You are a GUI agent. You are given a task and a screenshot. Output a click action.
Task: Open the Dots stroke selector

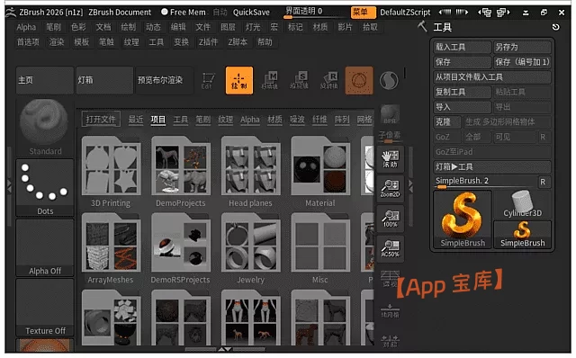tap(45, 188)
